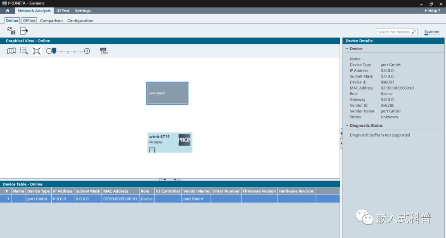Sort by Vendor Name column header
Image resolution: width=446 pixels, height=238 pixels.
click(196, 191)
